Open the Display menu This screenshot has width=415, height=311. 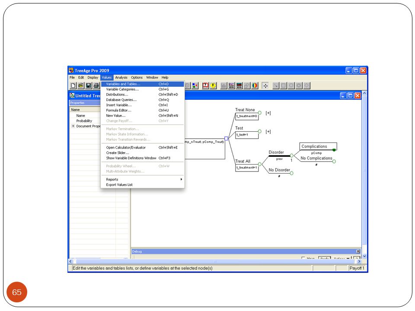(93, 77)
